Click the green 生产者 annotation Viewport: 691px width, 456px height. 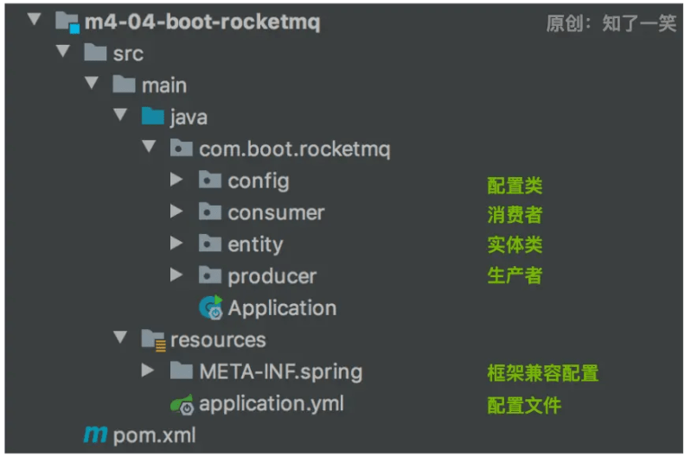tap(515, 275)
